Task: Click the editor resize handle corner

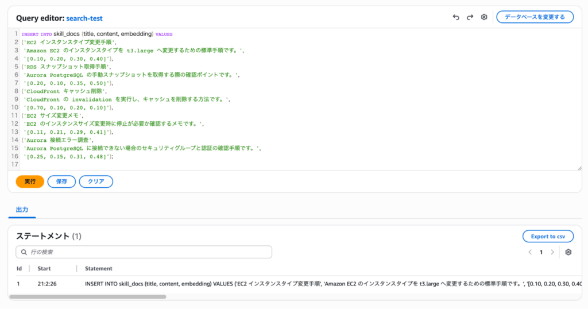Action: pyautogui.click(x=579, y=168)
